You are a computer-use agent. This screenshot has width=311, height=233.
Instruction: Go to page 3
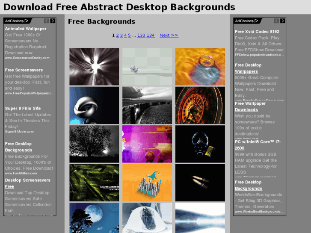(x=121, y=35)
